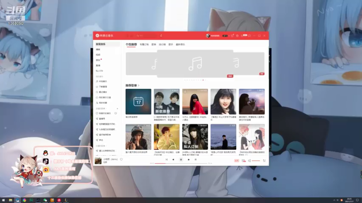This screenshot has width=362, height=203.
Task: Open the illustrated umbrella couple playlist cover
Action: click(x=252, y=137)
